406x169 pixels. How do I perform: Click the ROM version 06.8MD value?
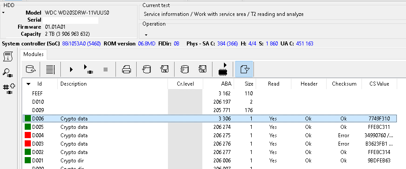click(146, 44)
